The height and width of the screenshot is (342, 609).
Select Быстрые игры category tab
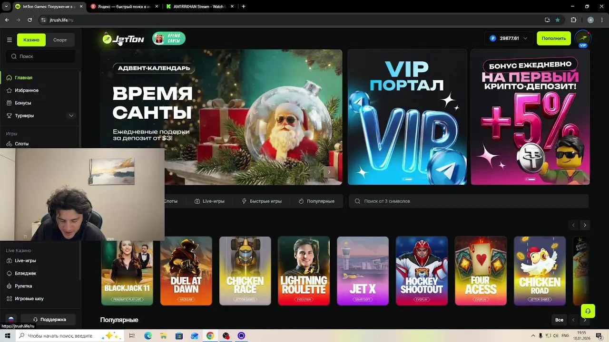[x=262, y=201]
